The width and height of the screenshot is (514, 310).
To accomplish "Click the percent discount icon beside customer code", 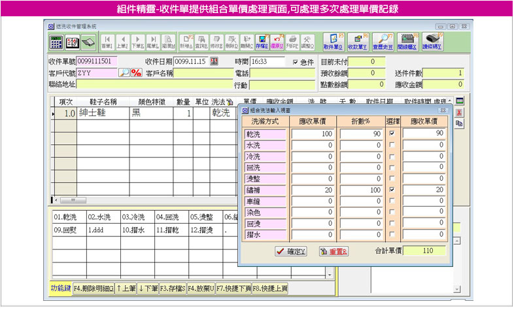I will click(137, 73).
